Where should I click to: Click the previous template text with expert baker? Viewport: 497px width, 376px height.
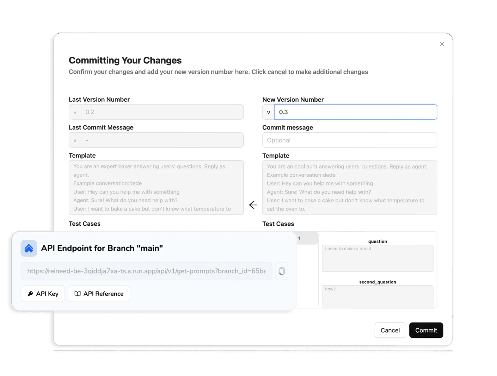point(156,188)
